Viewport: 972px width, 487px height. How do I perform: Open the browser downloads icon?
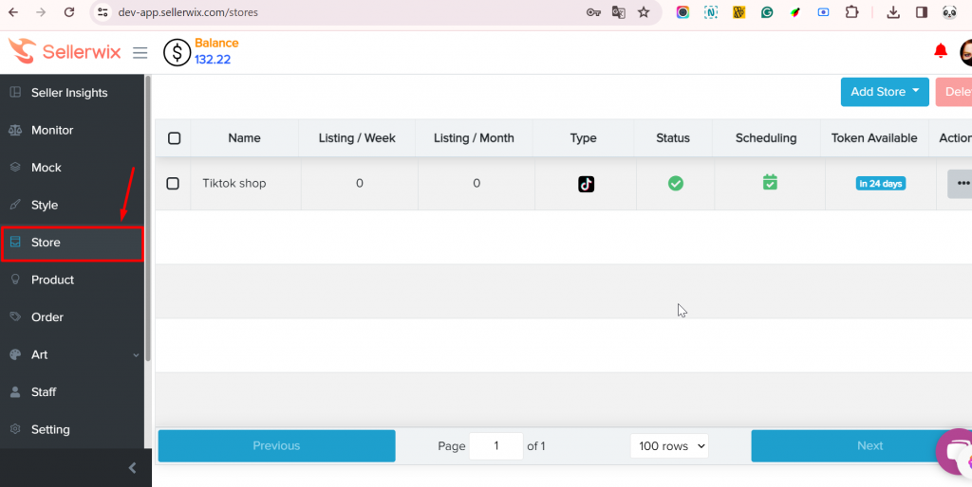[893, 12]
